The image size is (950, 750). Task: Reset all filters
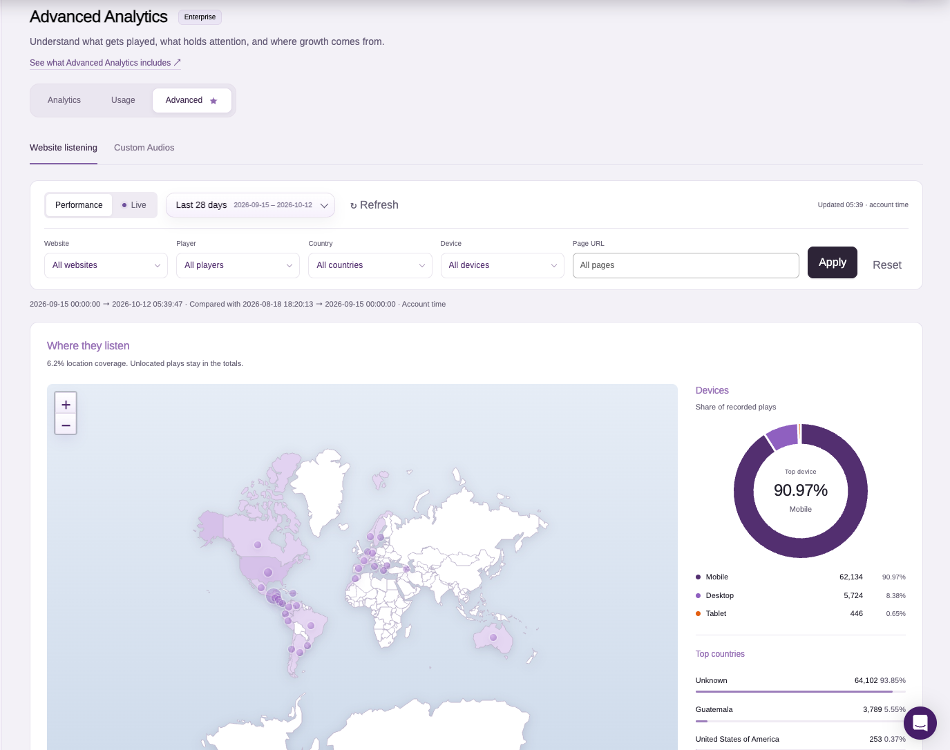point(887,265)
